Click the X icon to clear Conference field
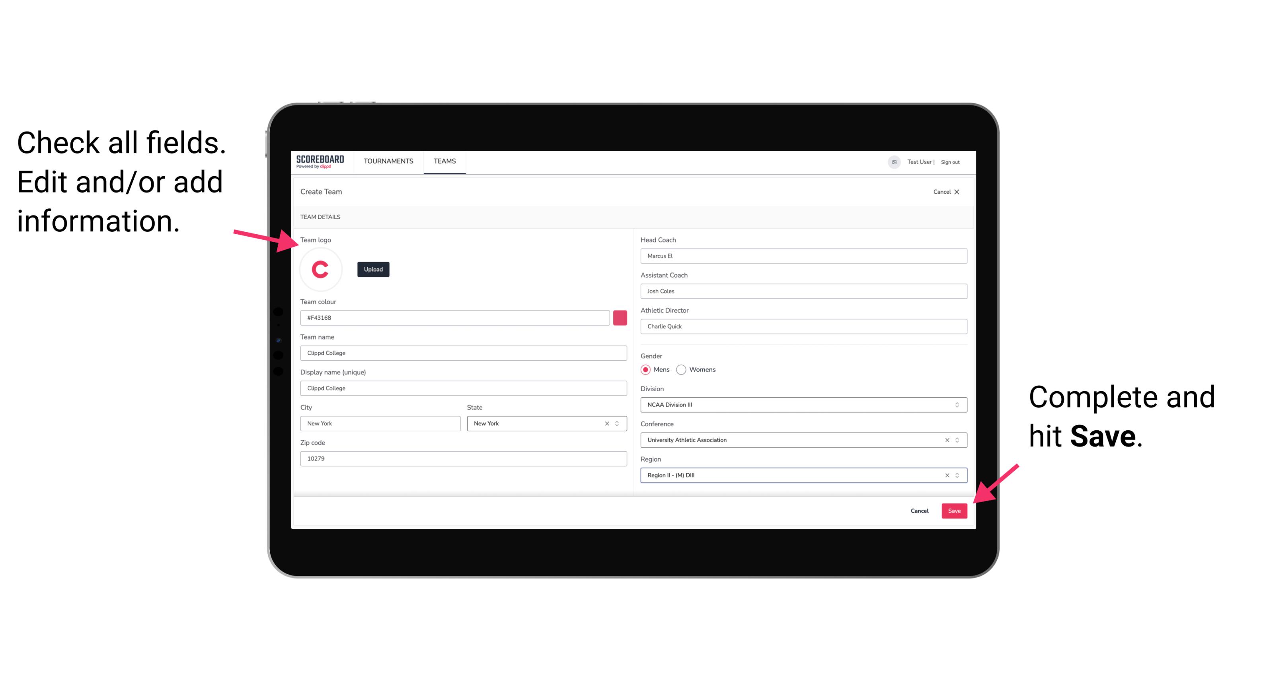 [x=946, y=440]
